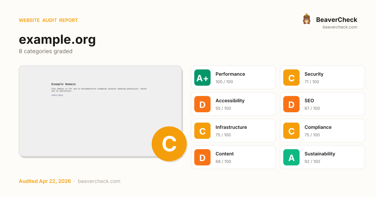Click the Performance A+ grade badge
The height and width of the screenshot is (197, 376).
pyautogui.click(x=202, y=78)
